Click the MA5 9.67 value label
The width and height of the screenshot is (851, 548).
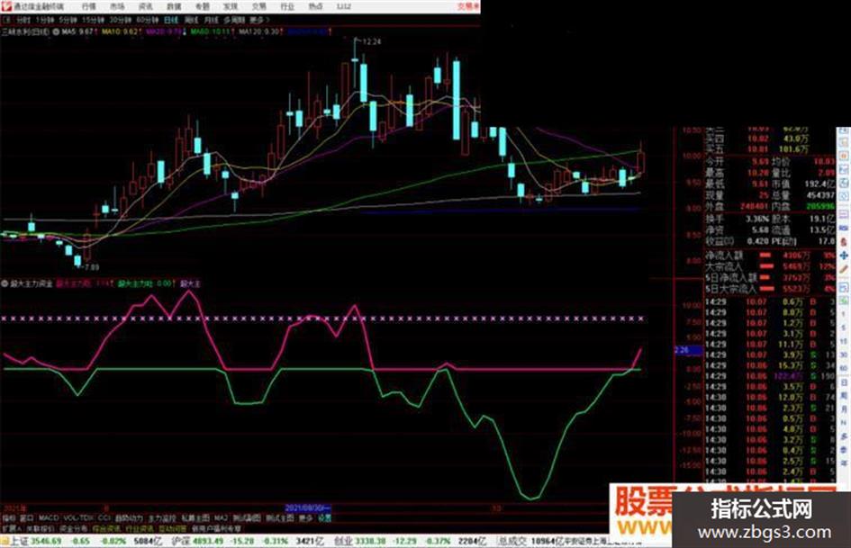[x=79, y=32]
